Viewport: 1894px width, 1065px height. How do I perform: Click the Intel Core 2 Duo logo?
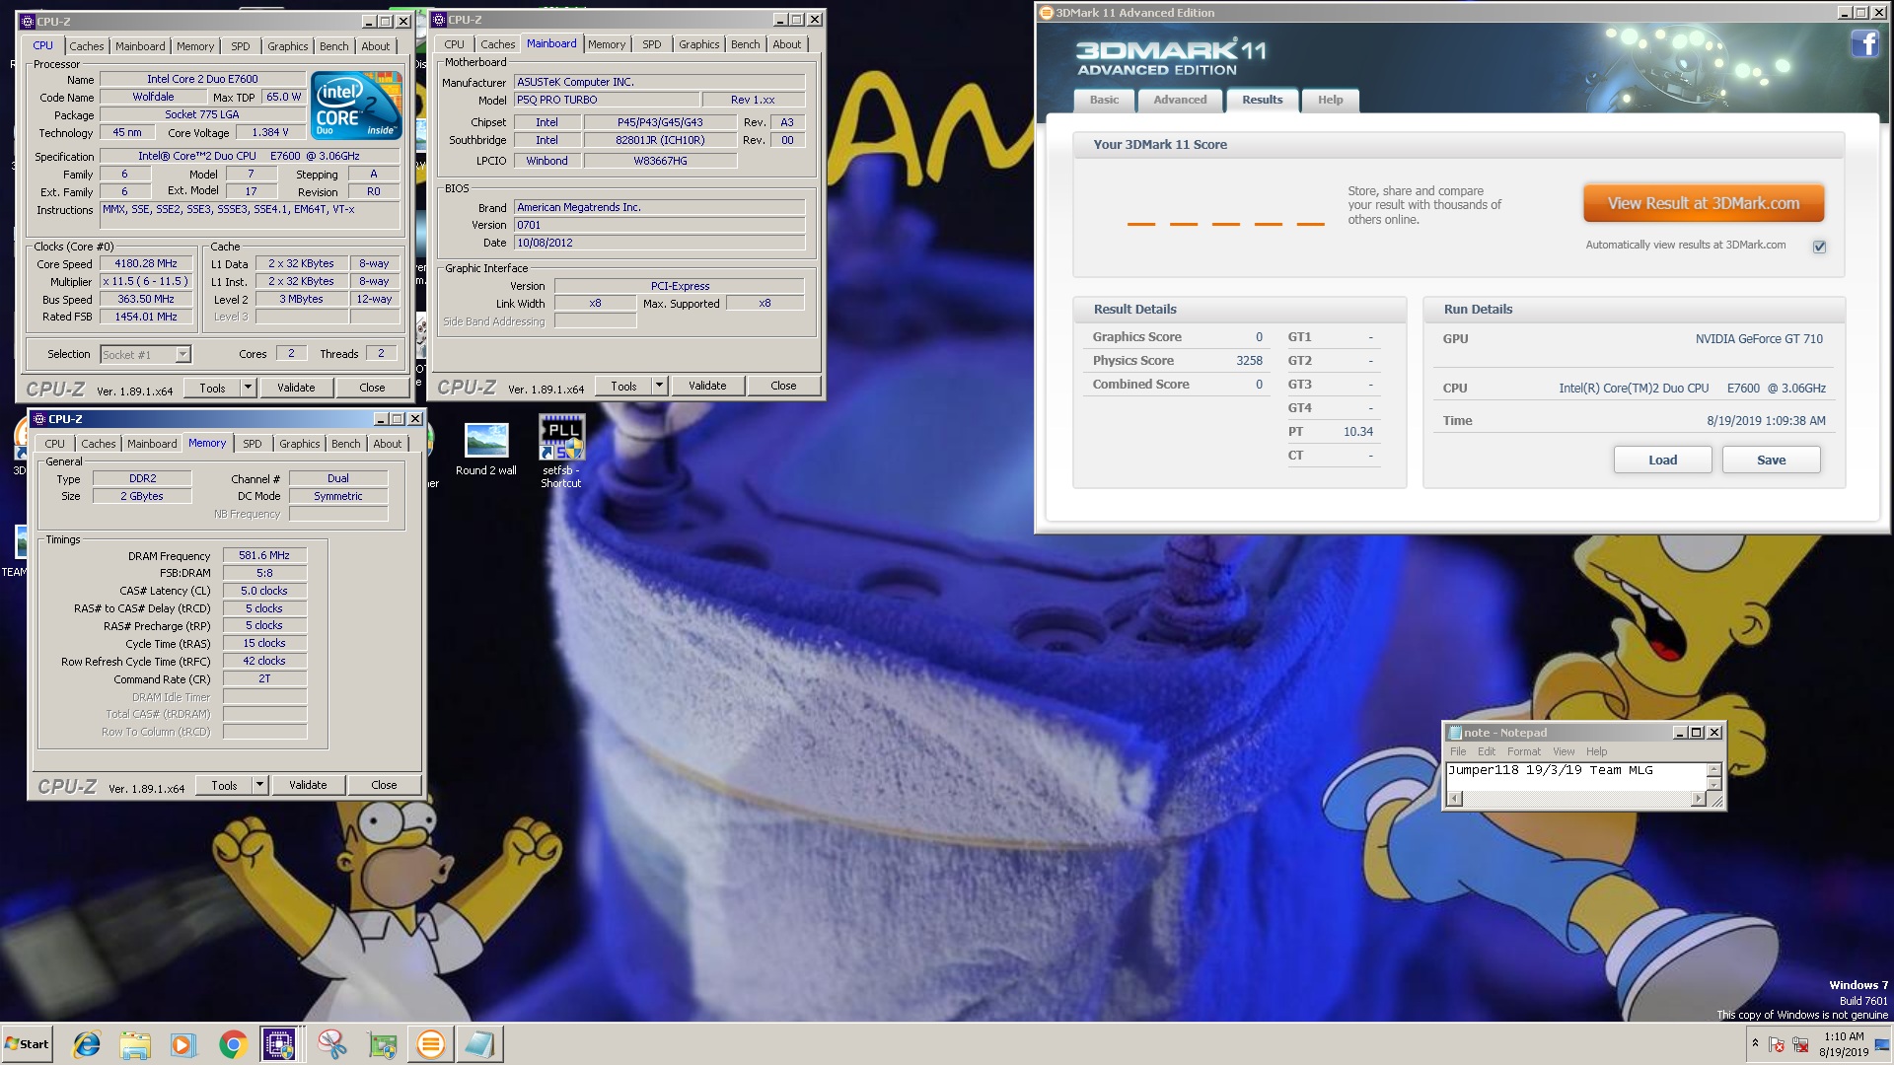356,105
